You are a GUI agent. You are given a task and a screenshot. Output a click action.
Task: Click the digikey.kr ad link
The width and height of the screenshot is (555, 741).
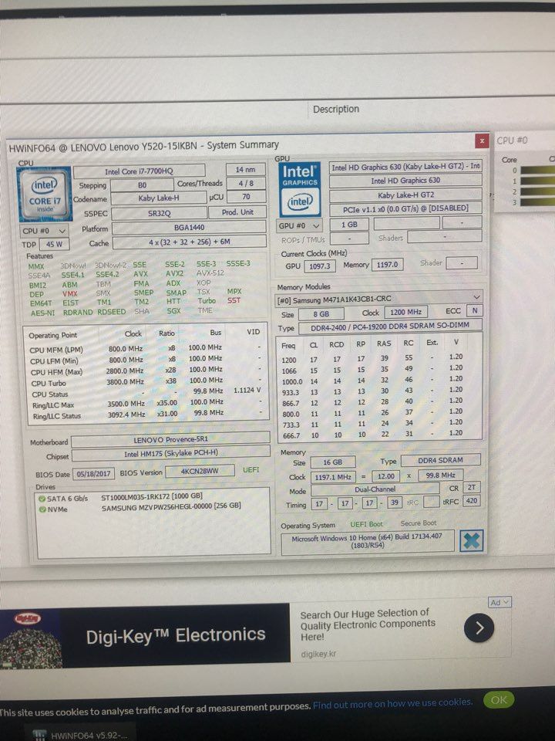coord(318,654)
